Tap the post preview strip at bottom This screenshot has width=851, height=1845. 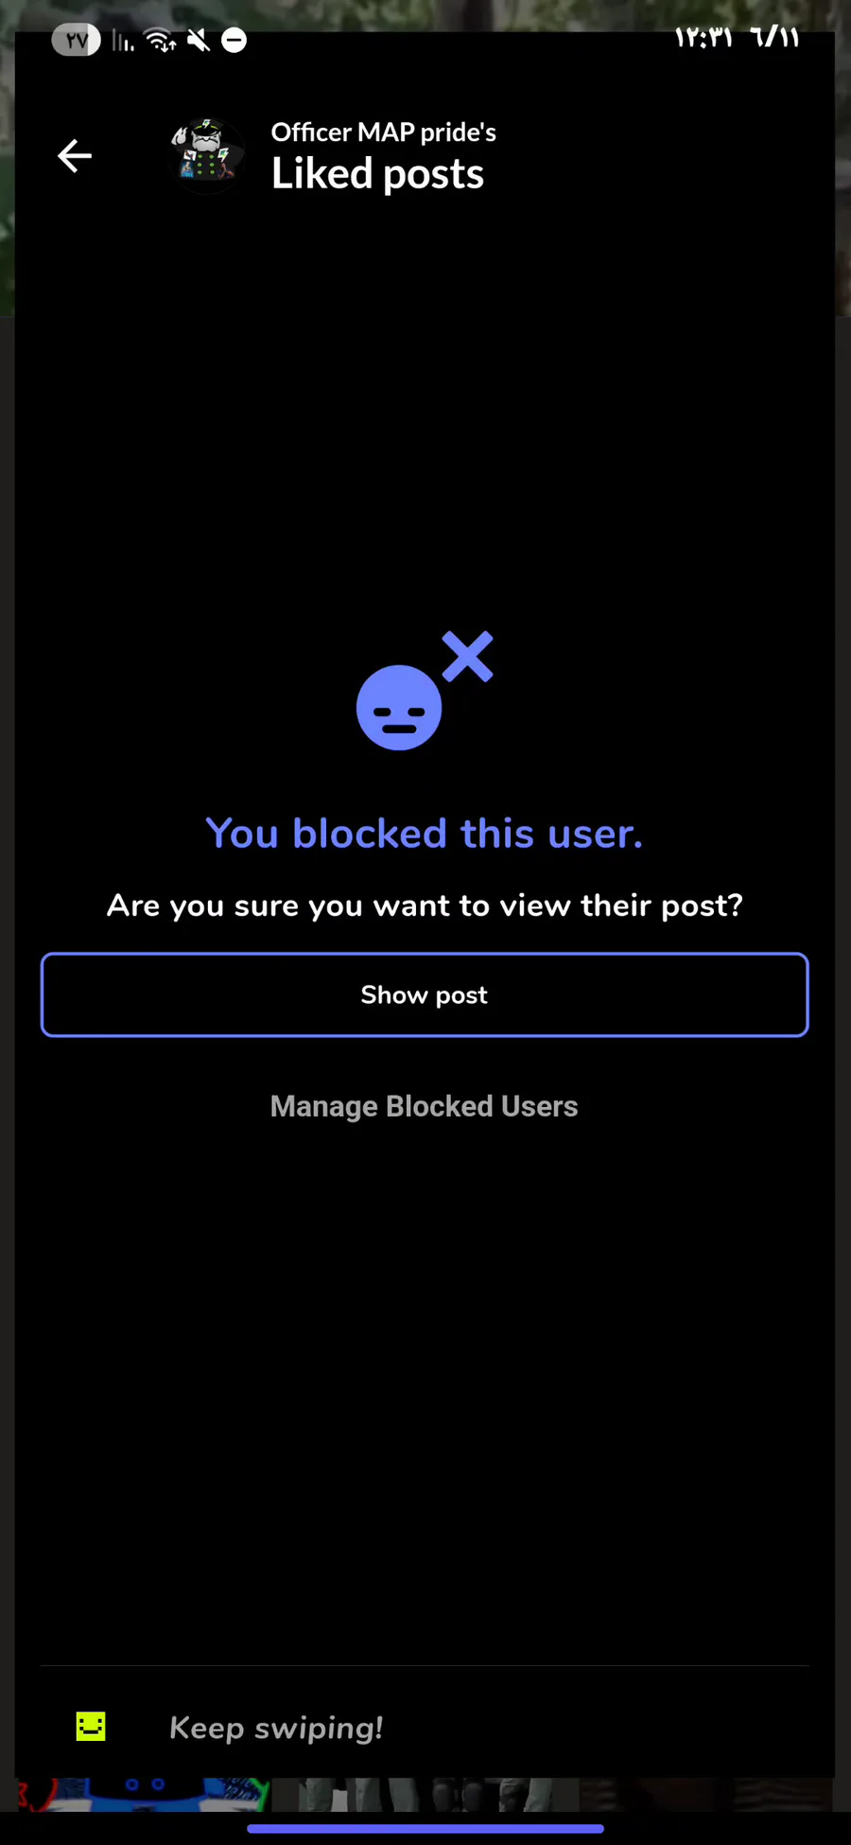point(425,1795)
